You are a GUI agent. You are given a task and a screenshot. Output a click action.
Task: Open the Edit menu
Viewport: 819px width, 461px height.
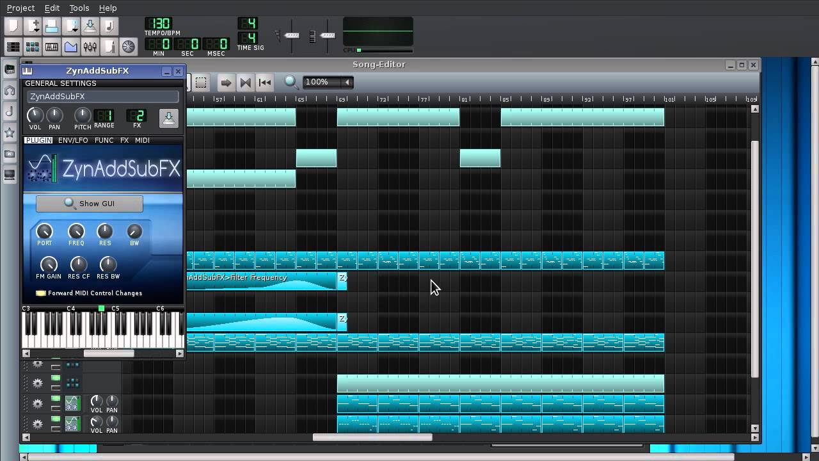click(x=52, y=8)
